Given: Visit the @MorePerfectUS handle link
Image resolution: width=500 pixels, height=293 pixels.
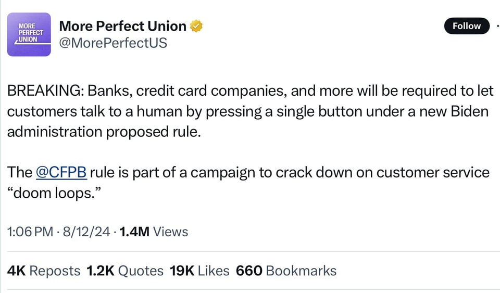Looking at the screenshot, I should click(x=113, y=43).
